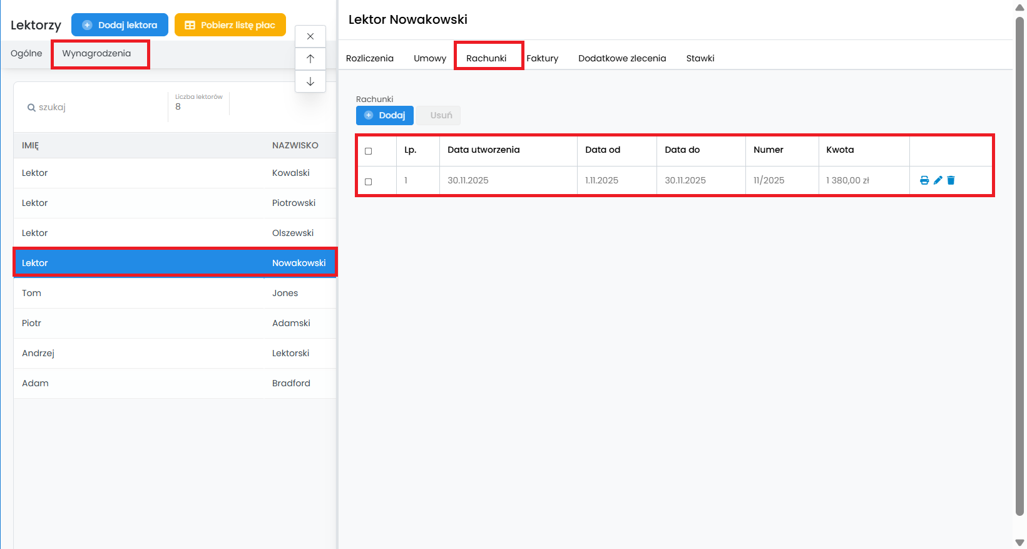Viewport: 1027px width, 549px height.
Task: Click the trash delete icon in row
Action: [x=951, y=180]
